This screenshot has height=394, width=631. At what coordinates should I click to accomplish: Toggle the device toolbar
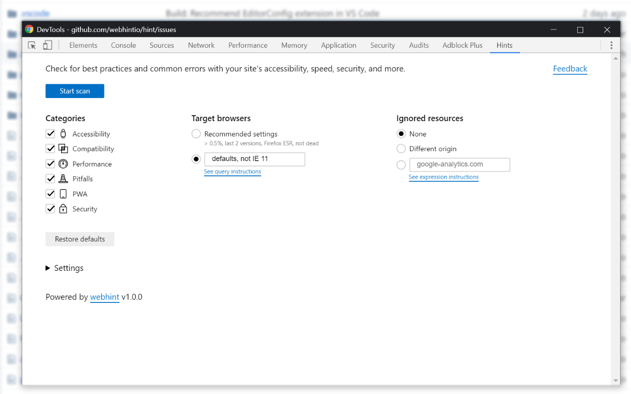(47, 44)
